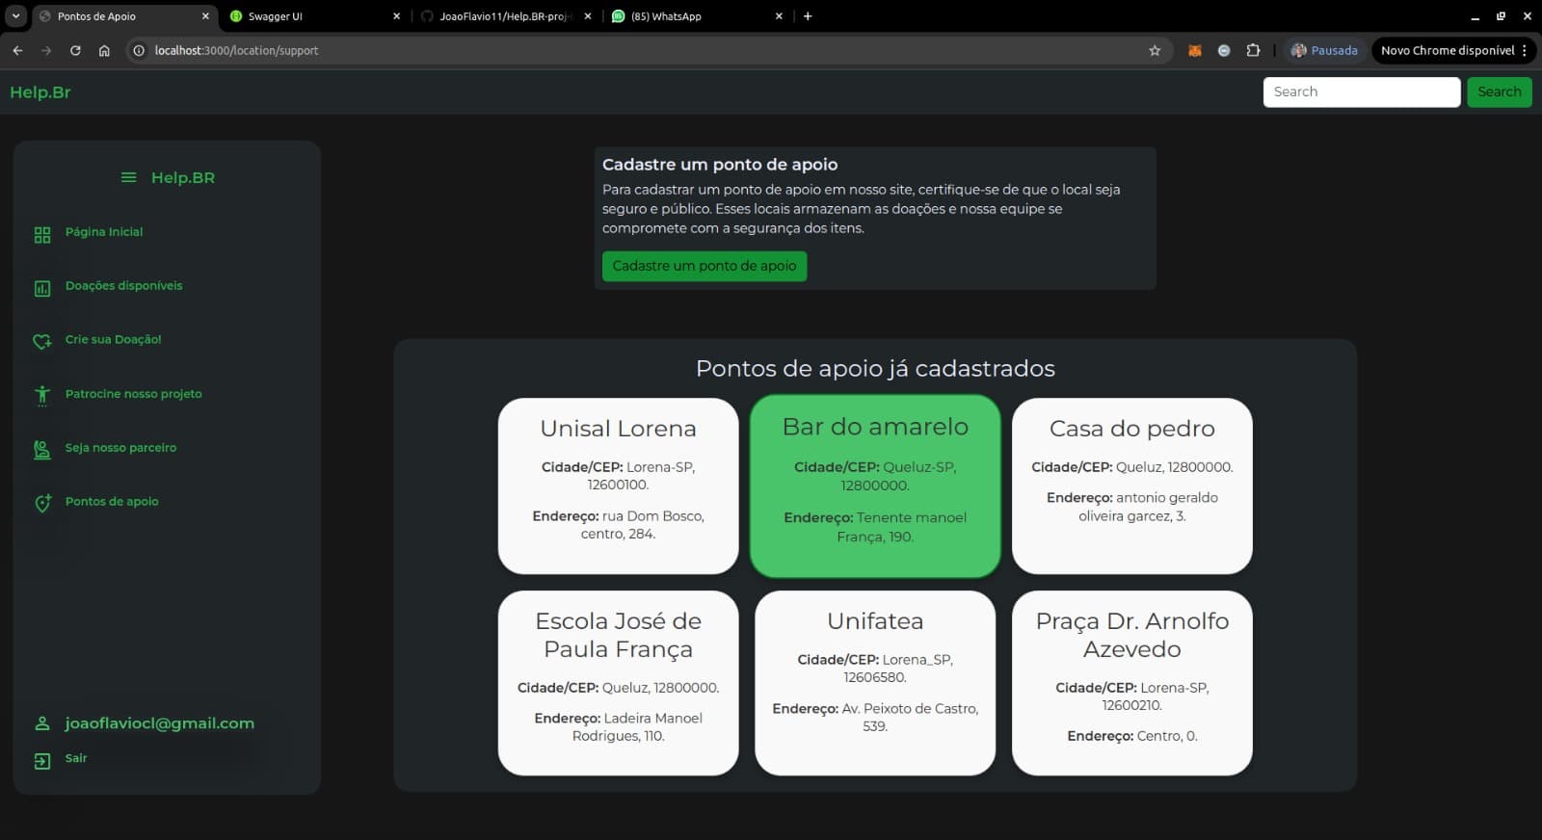Click the Sair logout icon
The height and width of the screenshot is (840, 1542).
pyautogui.click(x=42, y=761)
